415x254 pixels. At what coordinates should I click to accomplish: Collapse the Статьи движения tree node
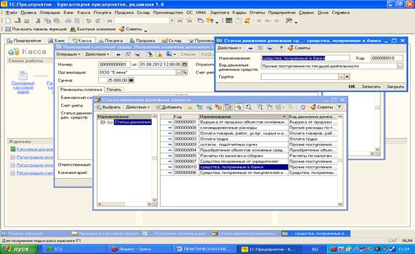coord(103,122)
